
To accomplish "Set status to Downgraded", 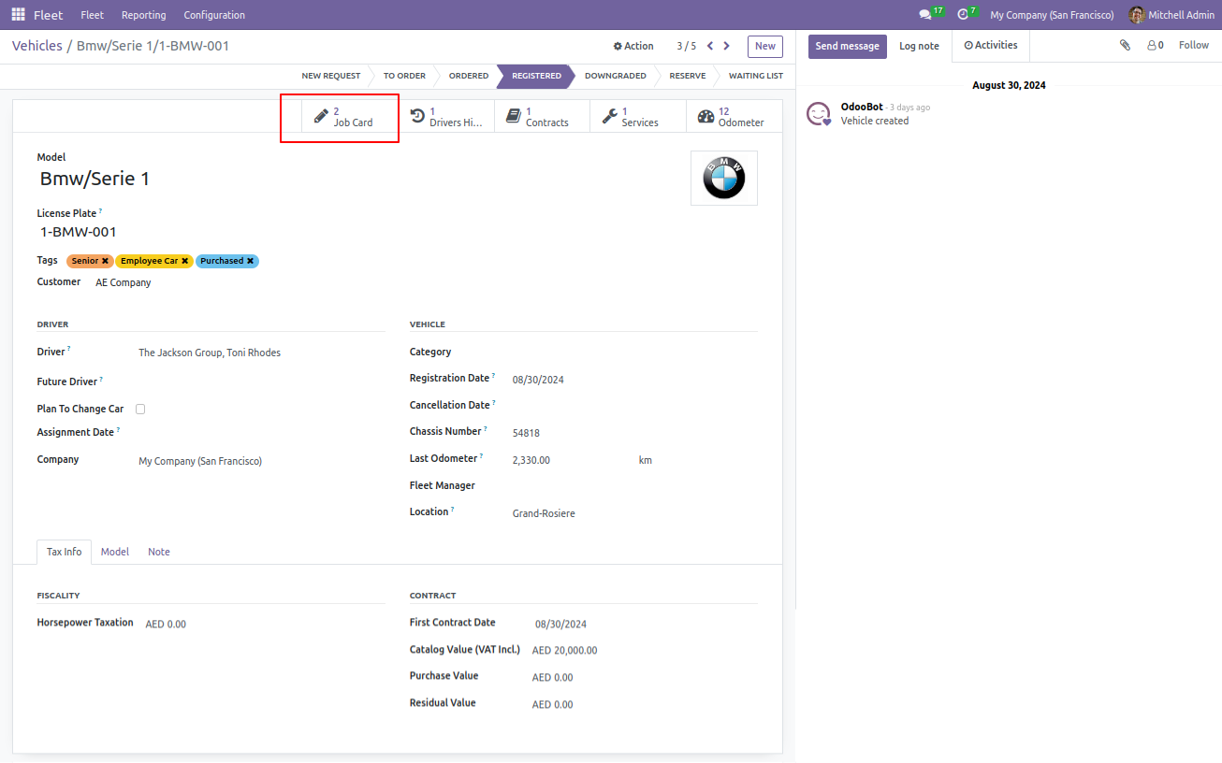I will 616,76.
